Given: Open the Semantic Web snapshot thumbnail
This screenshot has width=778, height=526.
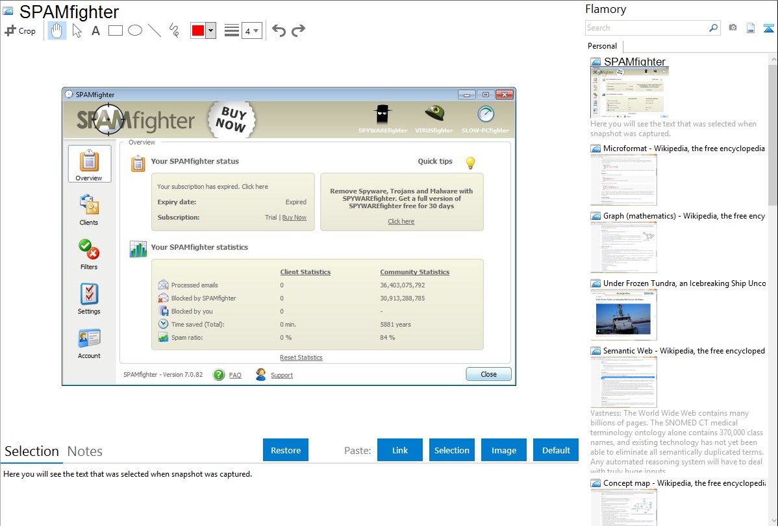Looking at the screenshot, I should point(623,382).
